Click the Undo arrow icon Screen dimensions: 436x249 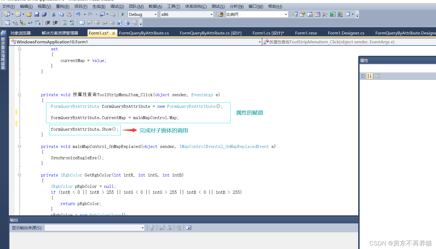pyautogui.click(x=78, y=14)
